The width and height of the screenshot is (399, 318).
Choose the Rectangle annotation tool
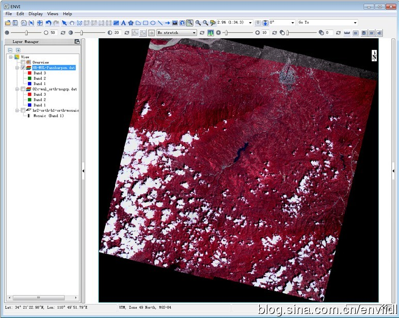click(146, 23)
